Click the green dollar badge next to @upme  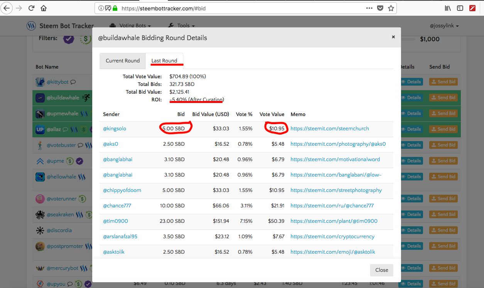point(70,161)
